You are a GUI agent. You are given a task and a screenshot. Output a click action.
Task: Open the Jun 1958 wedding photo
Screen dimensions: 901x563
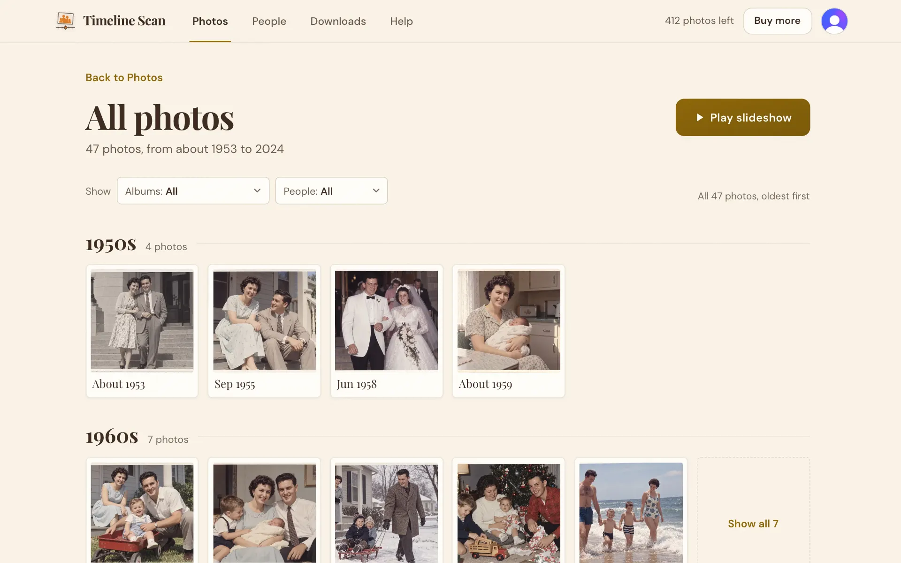(387, 331)
